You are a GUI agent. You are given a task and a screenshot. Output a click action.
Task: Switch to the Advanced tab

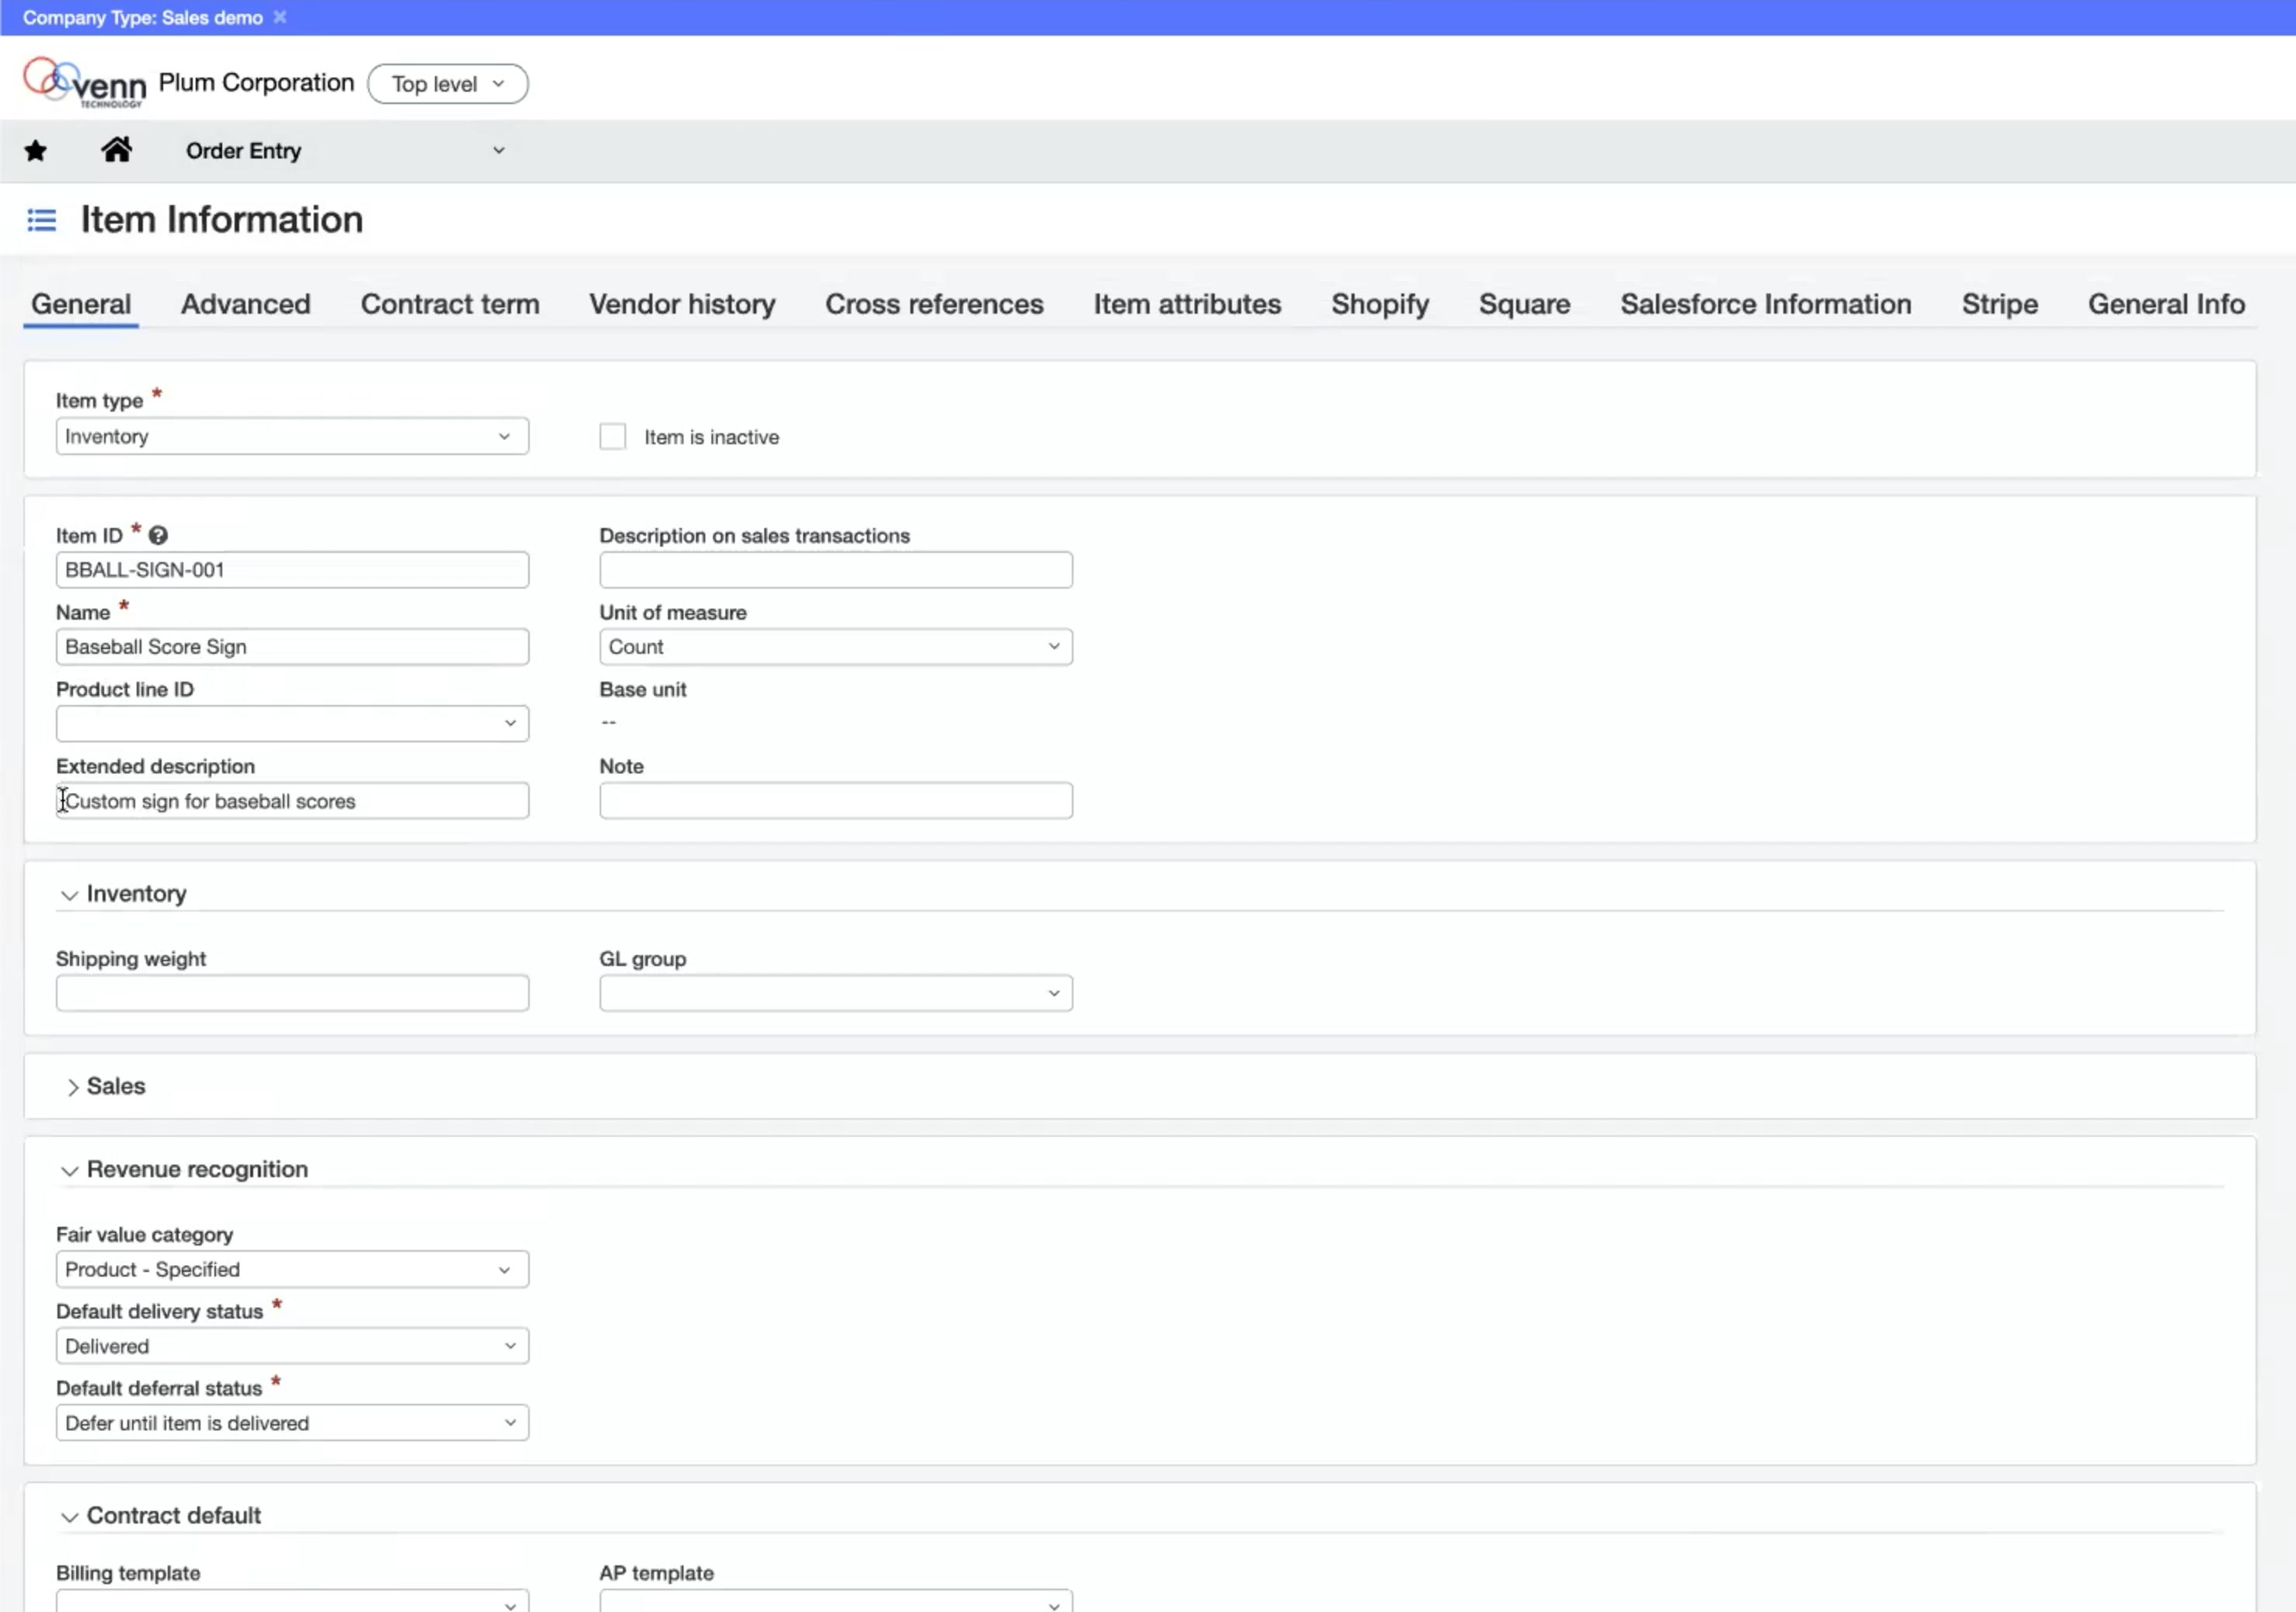click(x=244, y=304)
